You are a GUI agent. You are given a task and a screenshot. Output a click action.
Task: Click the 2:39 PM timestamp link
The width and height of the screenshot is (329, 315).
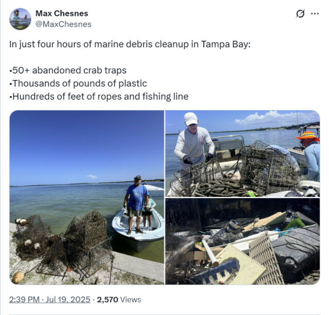[49, 300]
